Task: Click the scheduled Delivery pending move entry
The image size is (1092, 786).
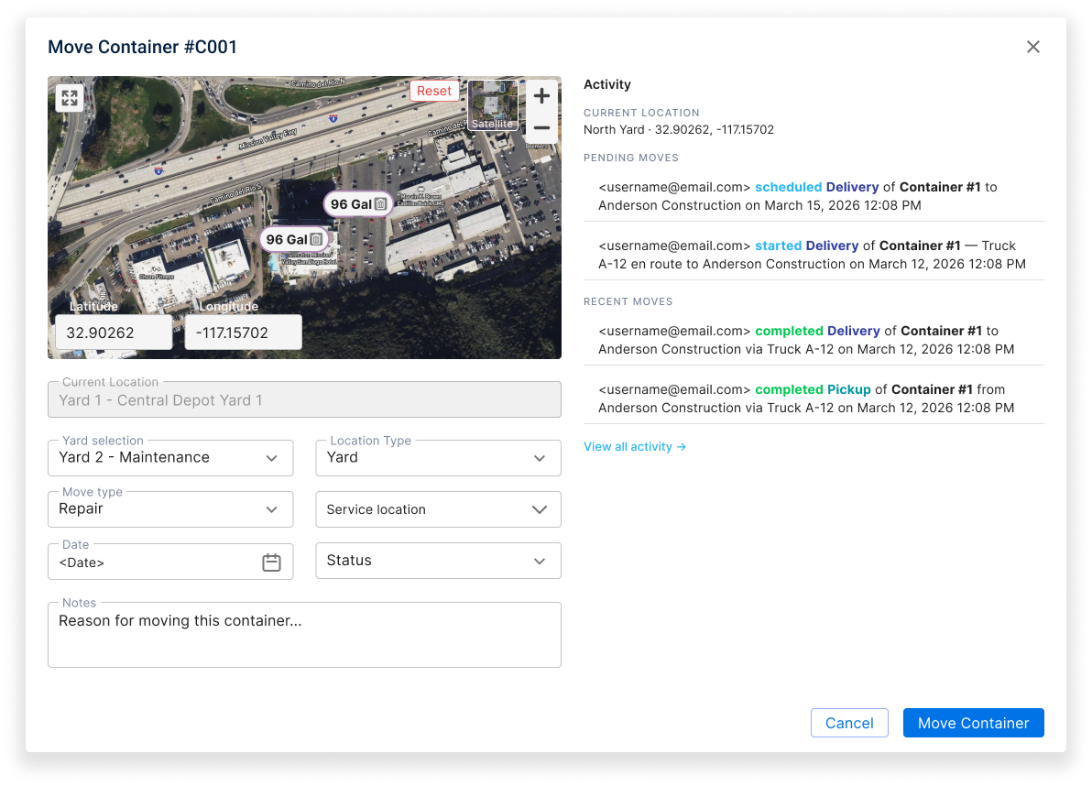Action: pos(814,196)
